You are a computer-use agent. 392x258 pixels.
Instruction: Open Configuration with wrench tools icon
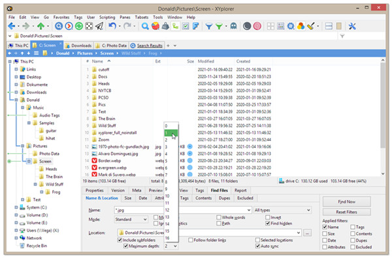(x=352, y=26)
